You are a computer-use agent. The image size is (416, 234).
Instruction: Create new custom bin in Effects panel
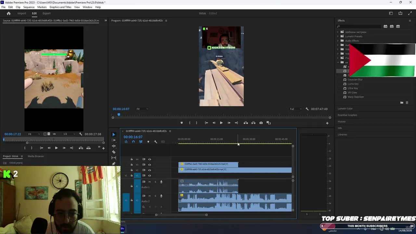coord(402,103)
